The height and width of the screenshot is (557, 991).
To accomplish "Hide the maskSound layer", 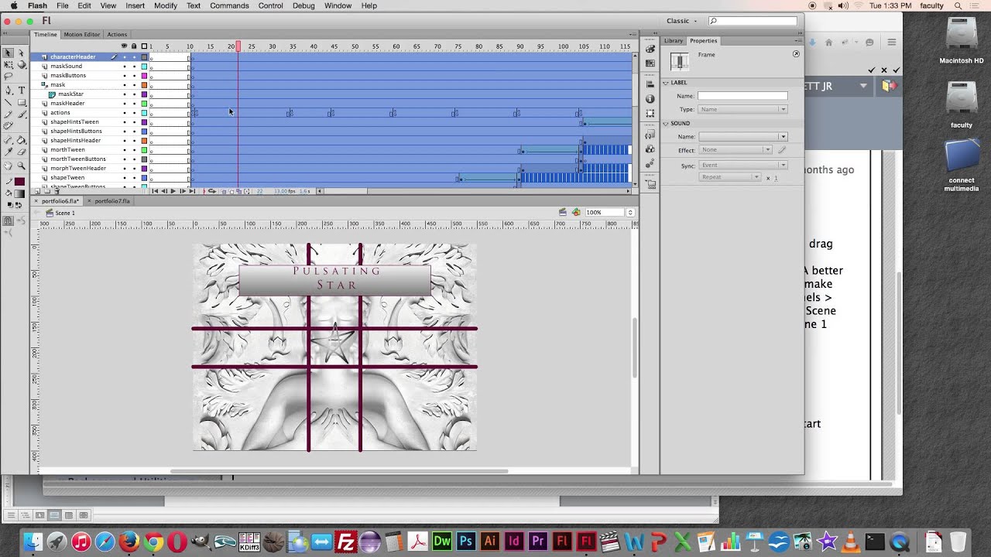I will (124, 67).
